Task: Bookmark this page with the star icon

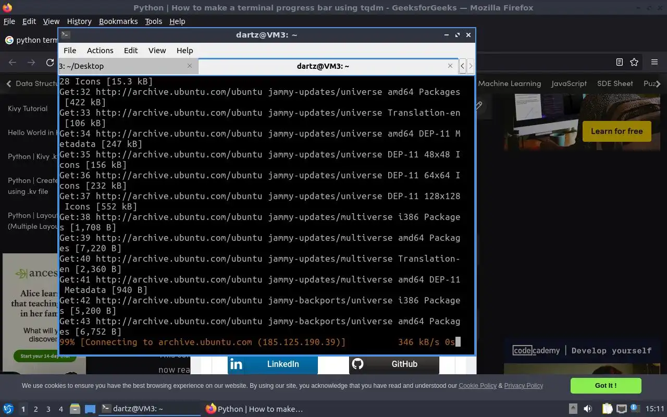Action: pyautogui.click(x=634, y=62)
